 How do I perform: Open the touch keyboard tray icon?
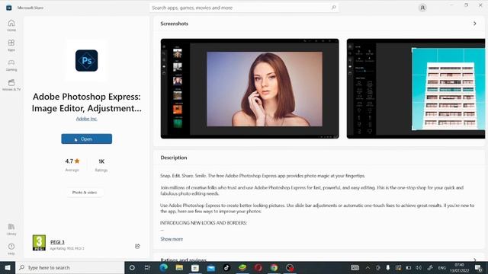pos(355,267)
